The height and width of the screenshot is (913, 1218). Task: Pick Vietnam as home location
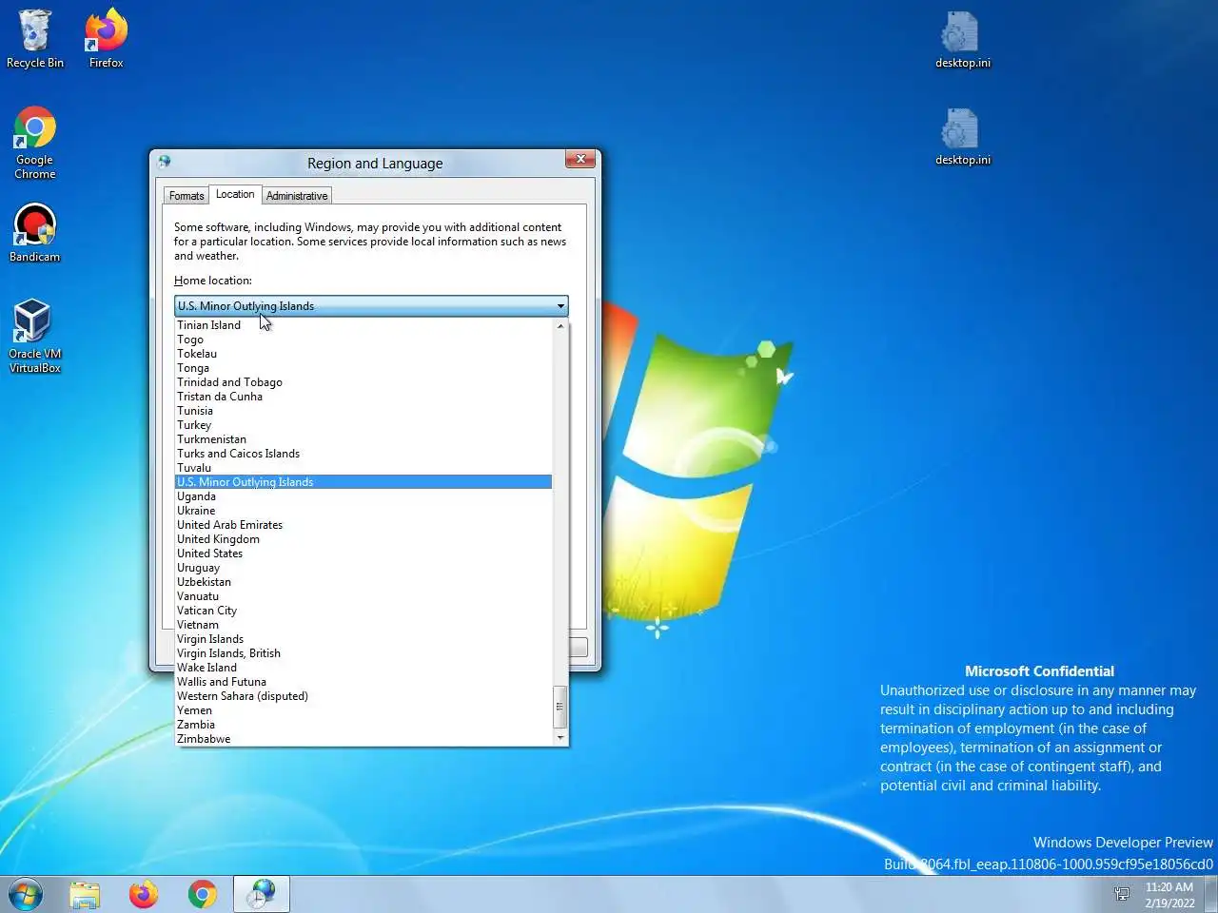click(363, 625)
